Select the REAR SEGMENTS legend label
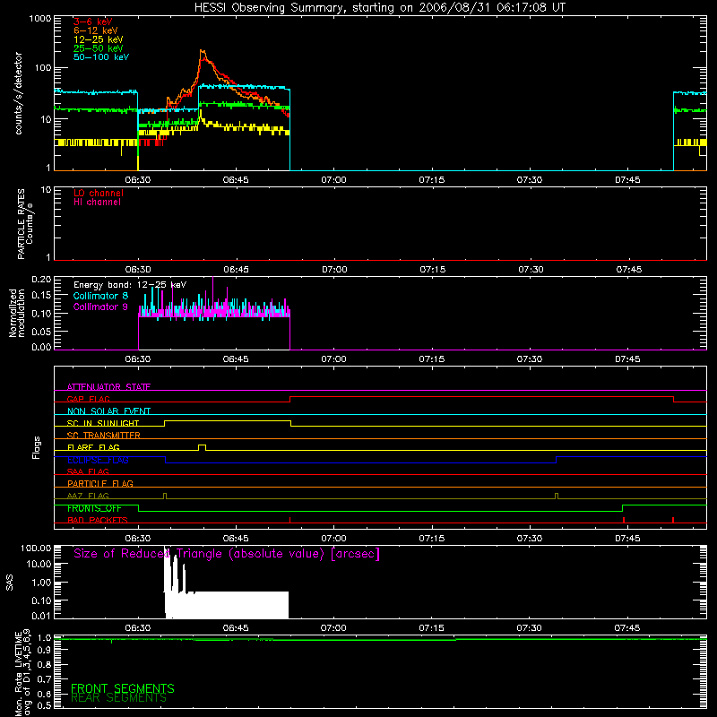 [x=119, y=698]
